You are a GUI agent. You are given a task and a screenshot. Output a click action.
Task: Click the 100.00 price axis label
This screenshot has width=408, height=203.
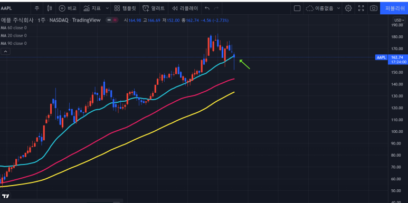[x=397, y=131]
